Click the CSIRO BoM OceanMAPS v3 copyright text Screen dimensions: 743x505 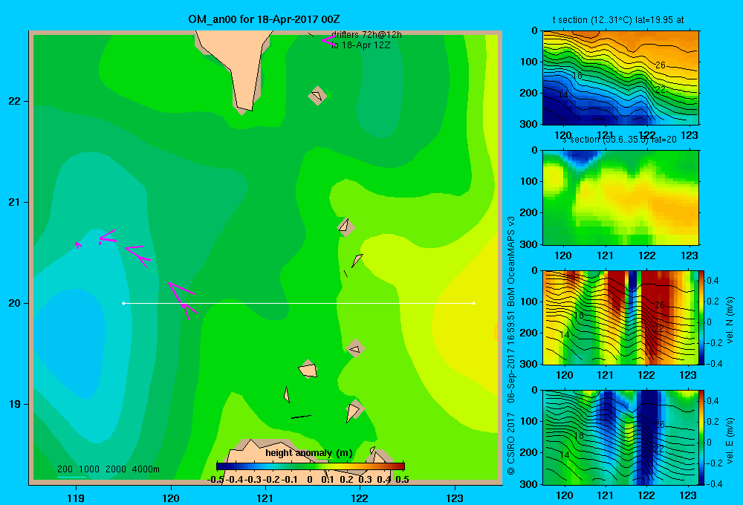[511, 346]
